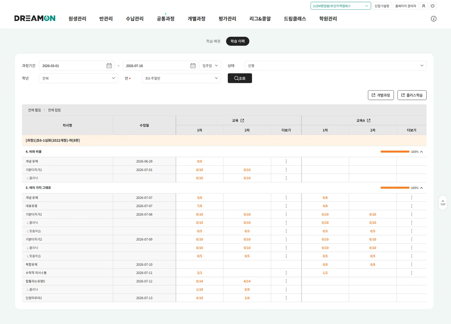
Task: Open the 상태 dropdown showing 진행
Action: (335, 66)
